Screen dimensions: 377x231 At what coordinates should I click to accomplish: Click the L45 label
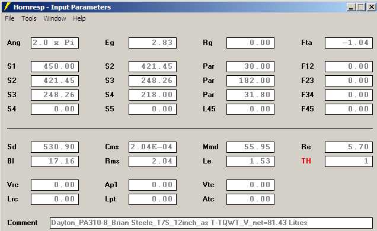(209, 109)
